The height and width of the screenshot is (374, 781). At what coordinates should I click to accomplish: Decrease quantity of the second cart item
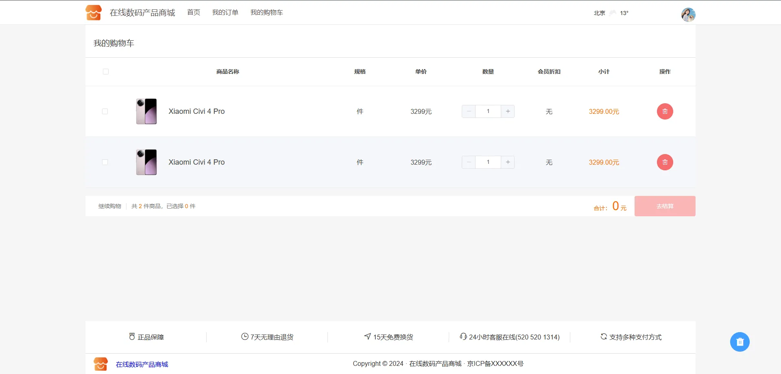[x=469, y=162]
